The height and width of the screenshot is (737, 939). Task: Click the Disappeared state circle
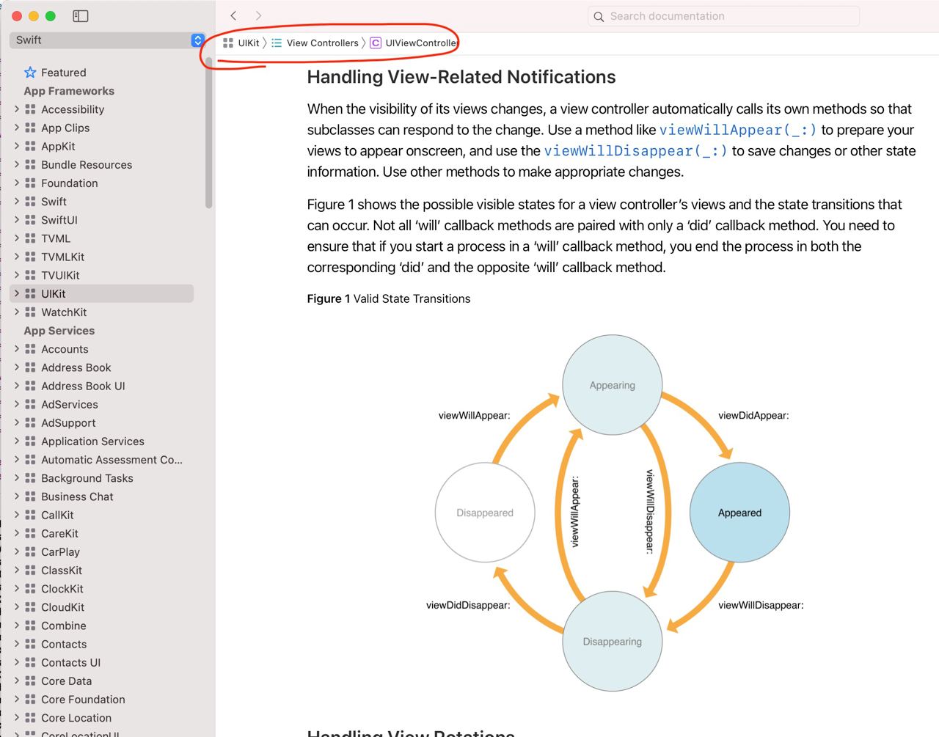[x=485, y=513]
